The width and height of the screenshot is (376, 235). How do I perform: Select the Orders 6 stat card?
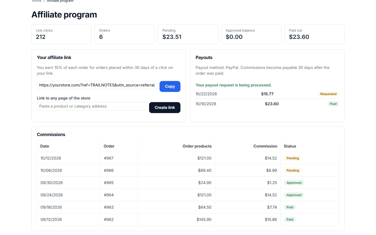click(x=125, y=34)
